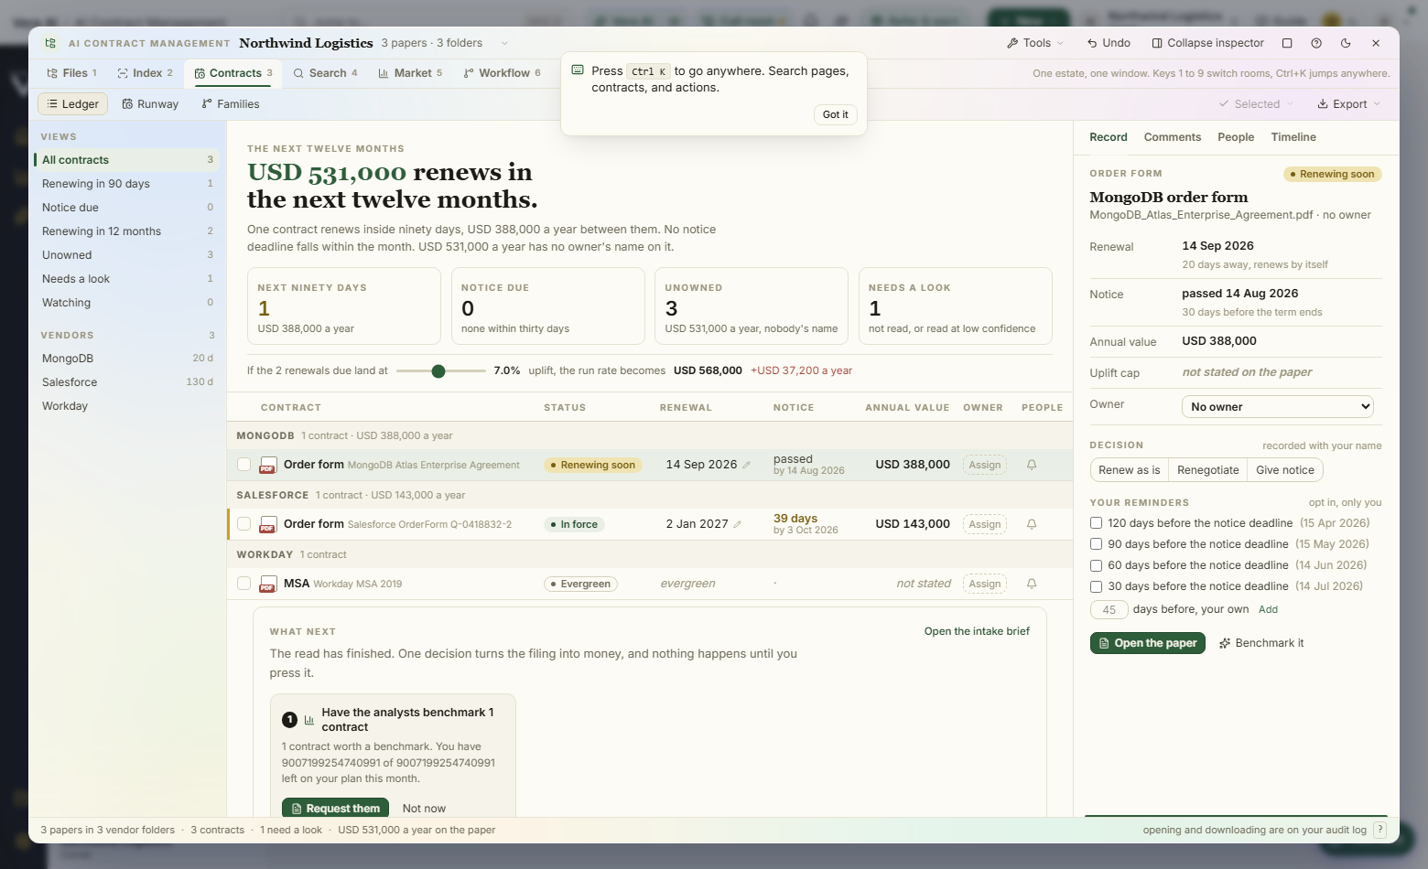Open the help question-mark icon in header
The width and height of the screenshot is (1428, 869).
click(1316, 43)
